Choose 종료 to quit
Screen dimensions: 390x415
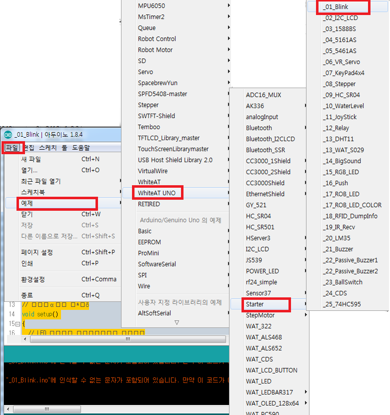pos(63,295)
